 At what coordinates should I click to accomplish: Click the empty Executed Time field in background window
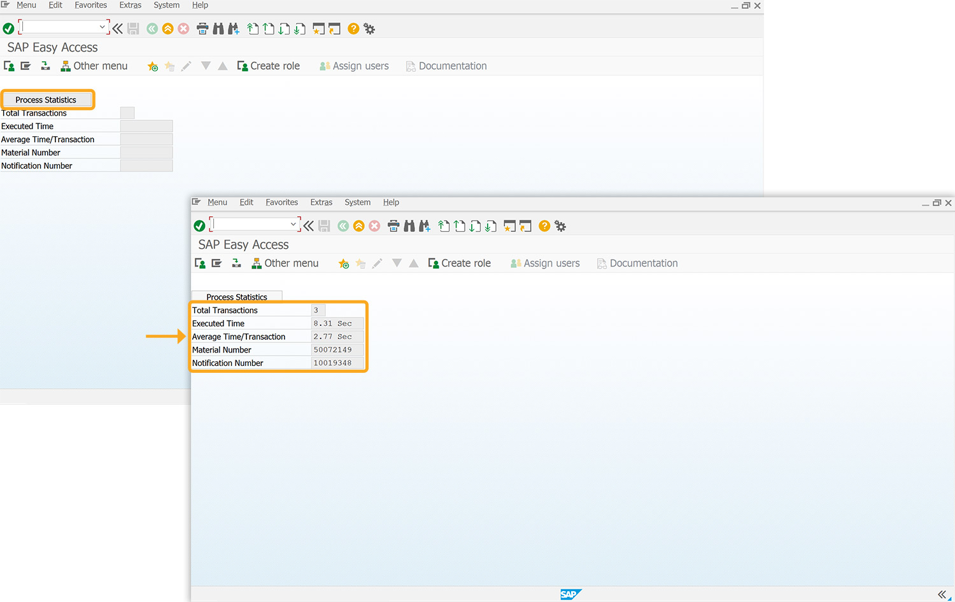pyautogui.click(x=146, y=126)
